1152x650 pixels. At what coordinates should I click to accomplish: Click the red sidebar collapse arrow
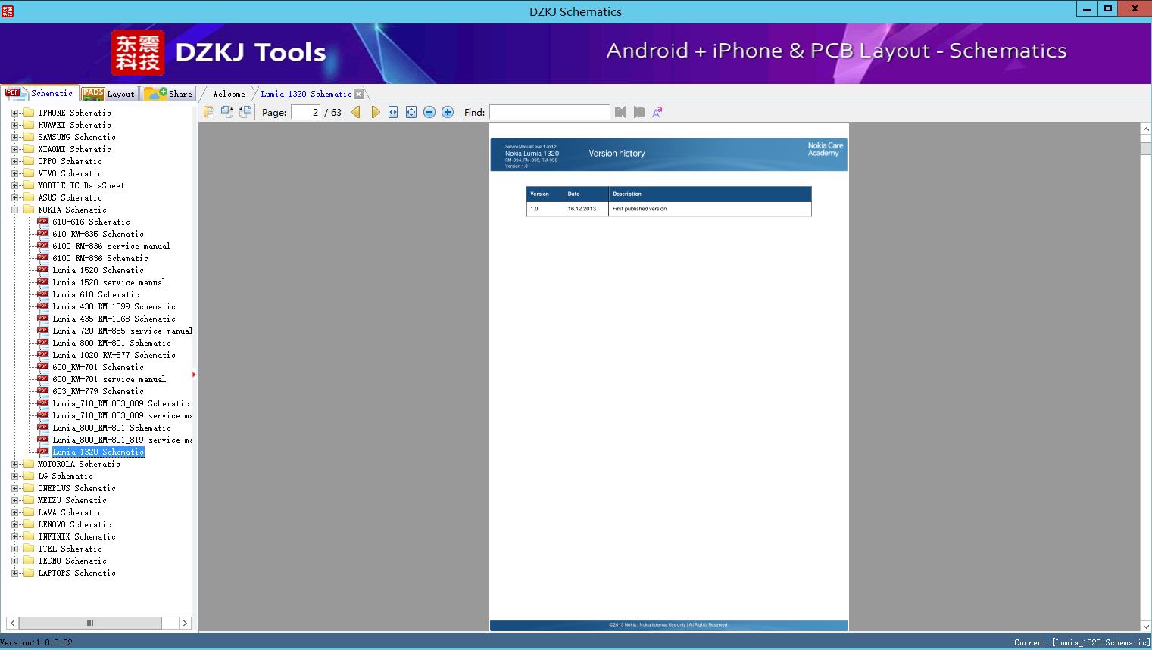point(194,374)
